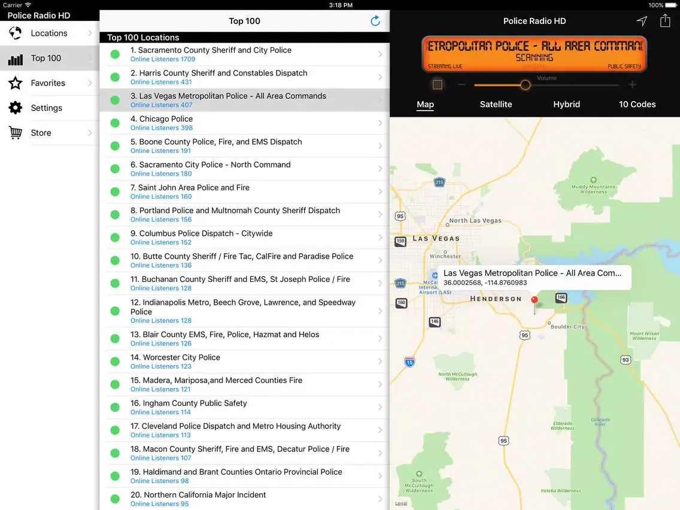Tap the globe Locations icon in sidebar
The height and width of the screenshot is (510, 680).
[x=15, y=33]
